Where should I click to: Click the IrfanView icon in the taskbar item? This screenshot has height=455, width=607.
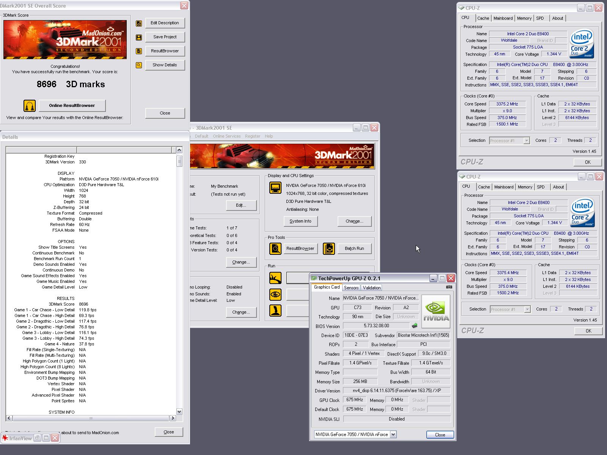[x=5, y=438]
